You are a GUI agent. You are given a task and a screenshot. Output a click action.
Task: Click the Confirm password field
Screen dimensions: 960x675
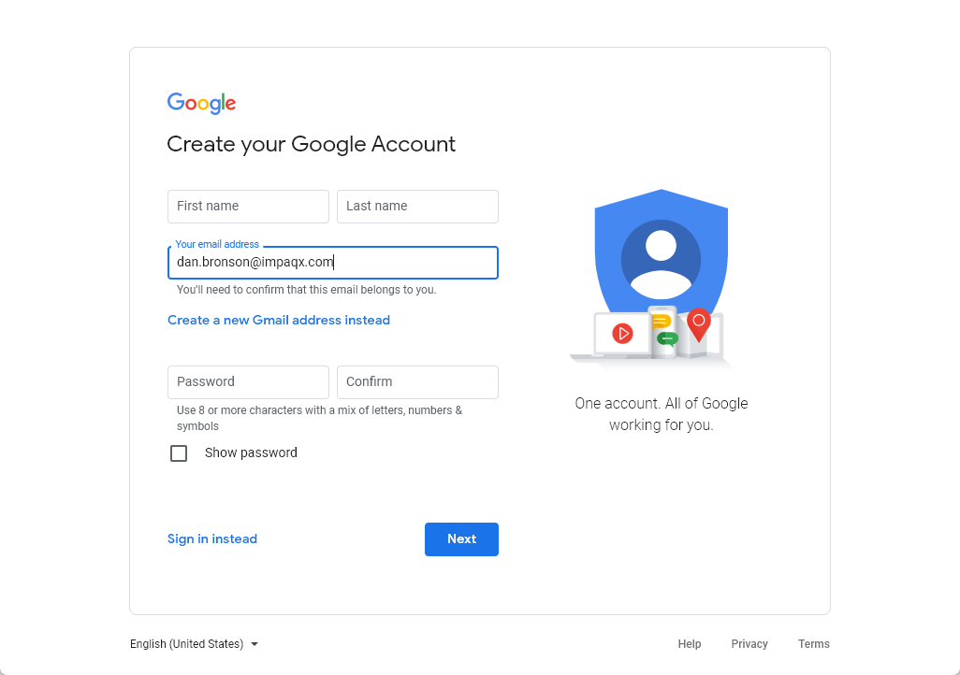[x=417, y=382]
